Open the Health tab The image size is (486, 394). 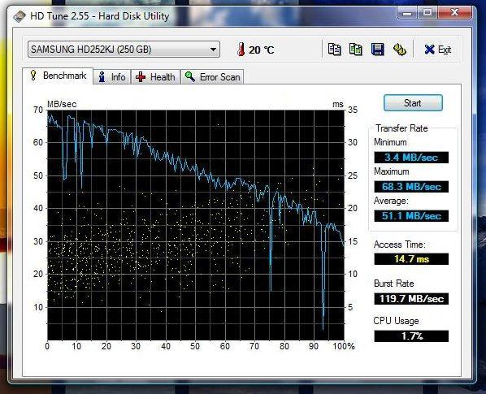tap(155, 77)
